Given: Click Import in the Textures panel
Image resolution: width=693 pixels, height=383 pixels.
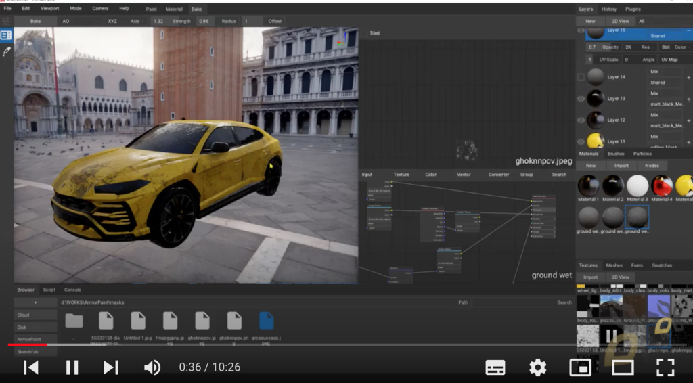Looking at the screenshot, I should pyautogui.click(x=590, y=277).
